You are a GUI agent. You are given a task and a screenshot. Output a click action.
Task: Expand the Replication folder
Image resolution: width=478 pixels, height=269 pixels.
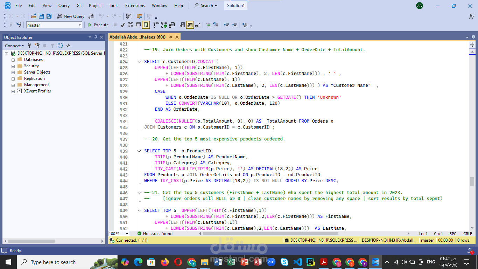13,79
